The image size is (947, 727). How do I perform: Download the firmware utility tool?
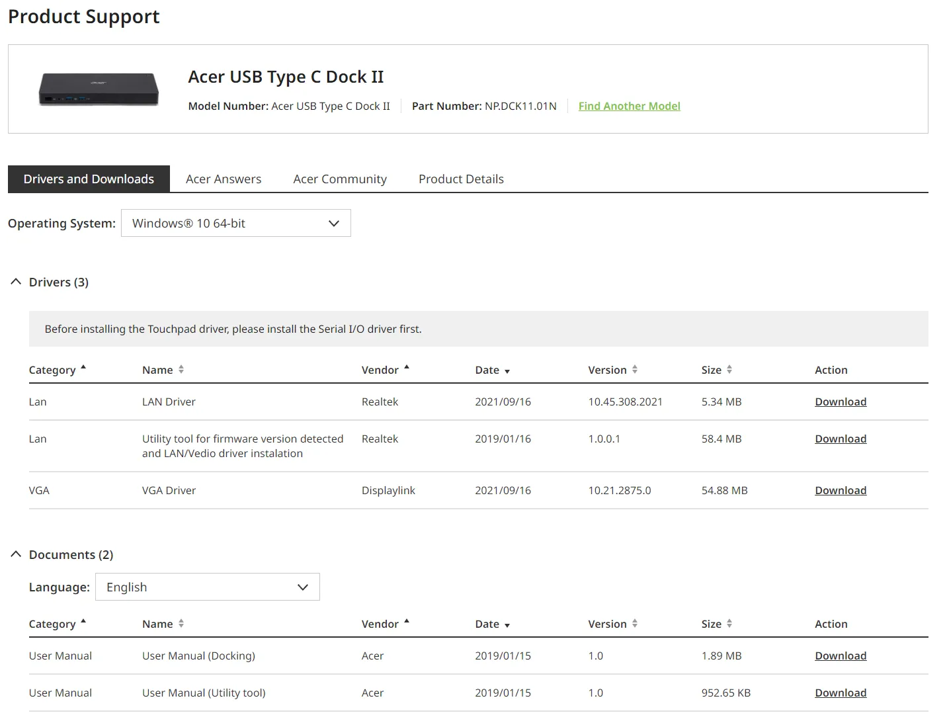pyautogui.click(x=841, y=439)
